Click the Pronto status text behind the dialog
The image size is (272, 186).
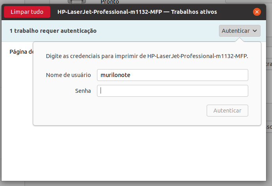(110, 2)
